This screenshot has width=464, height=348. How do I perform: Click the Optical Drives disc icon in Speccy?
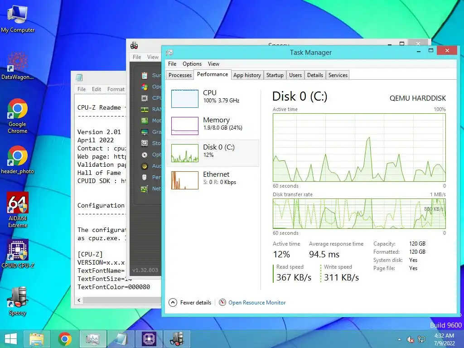point(145,155)
